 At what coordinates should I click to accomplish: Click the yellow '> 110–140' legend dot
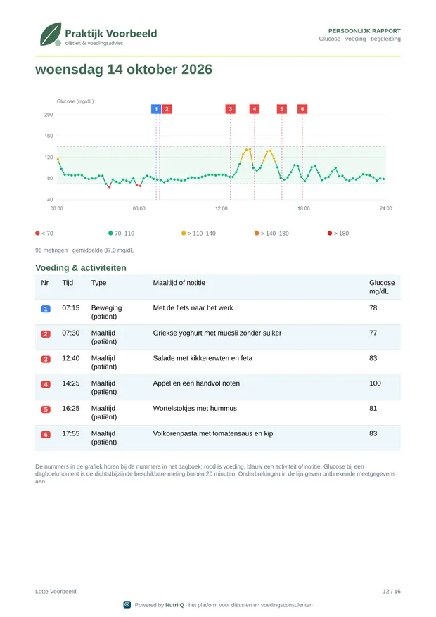(184, 234)
